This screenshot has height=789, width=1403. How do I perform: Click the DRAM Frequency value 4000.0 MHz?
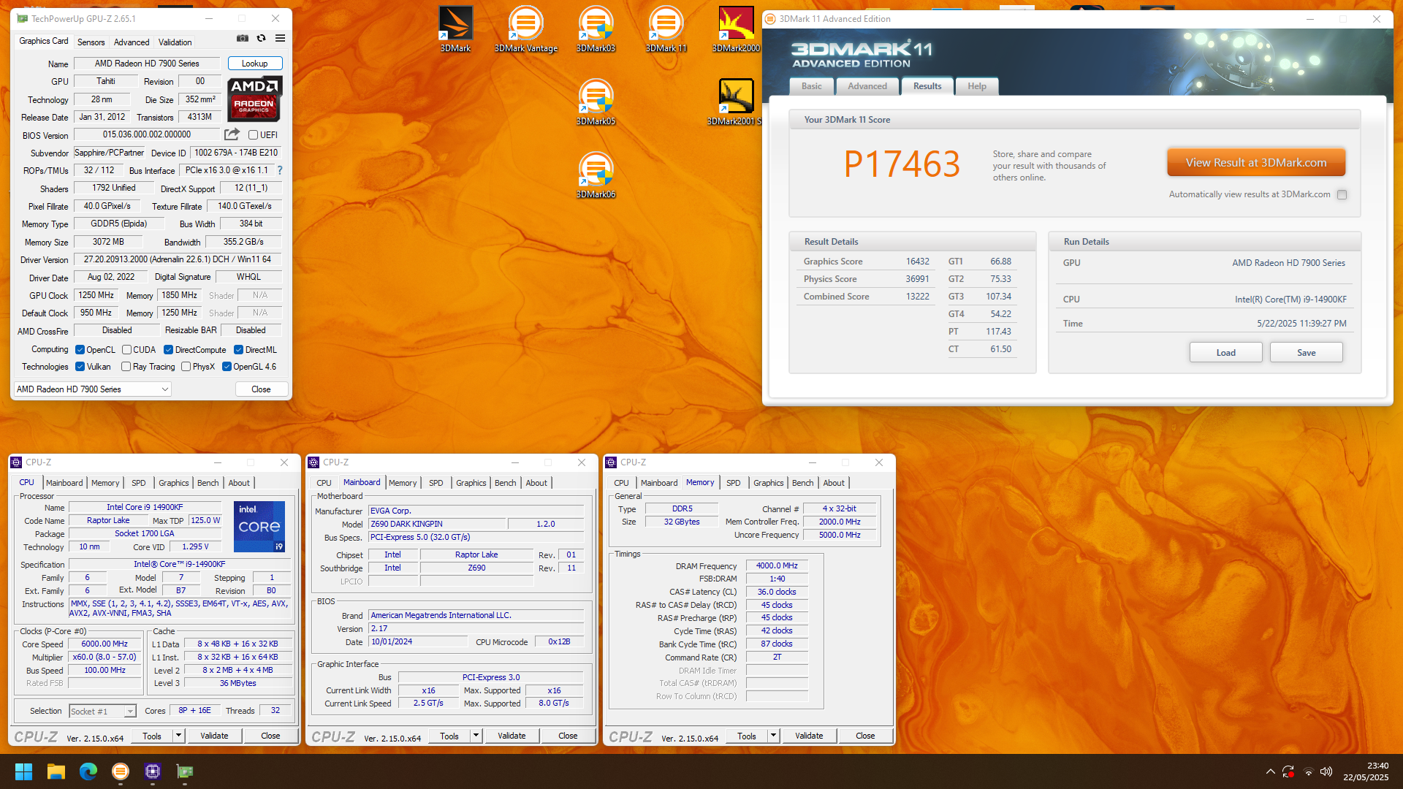pos(777,565)
